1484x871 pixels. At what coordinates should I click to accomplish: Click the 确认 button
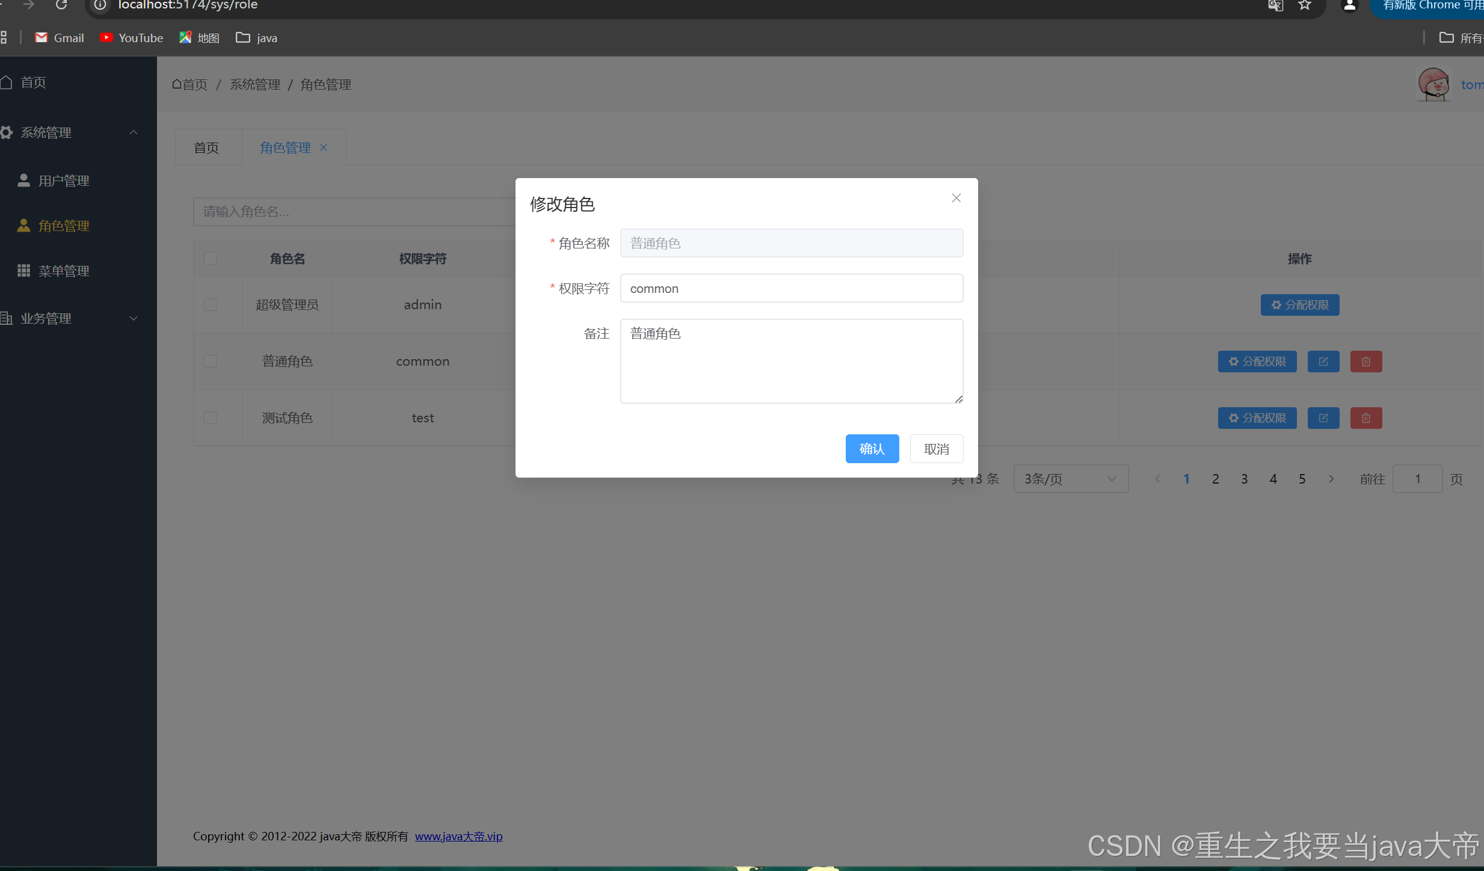(x=872, y=449)
